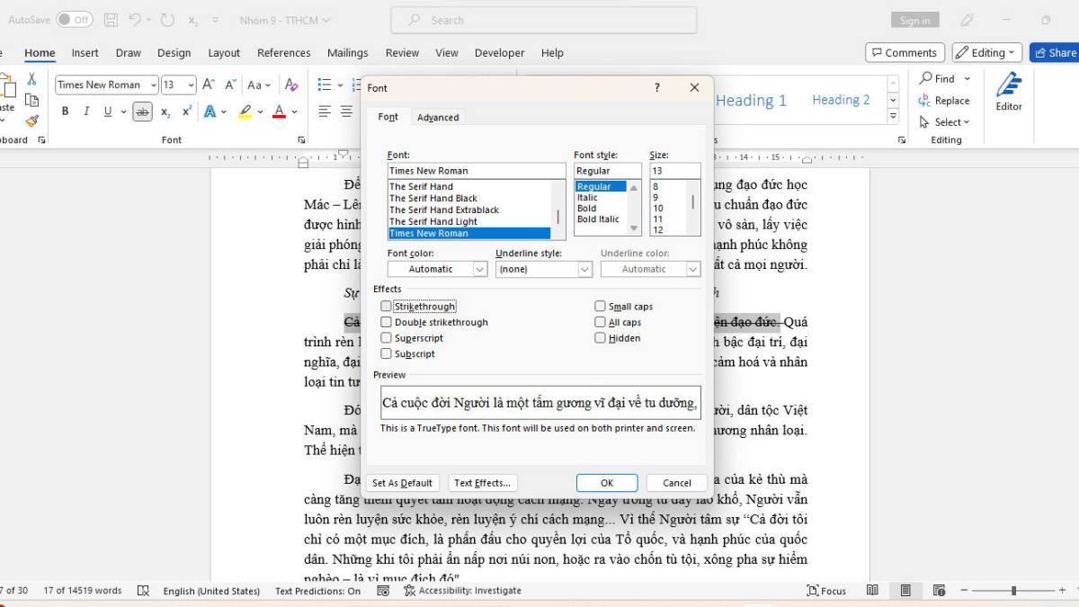
Task: Check the All caps effect
Action: (600, 322)
